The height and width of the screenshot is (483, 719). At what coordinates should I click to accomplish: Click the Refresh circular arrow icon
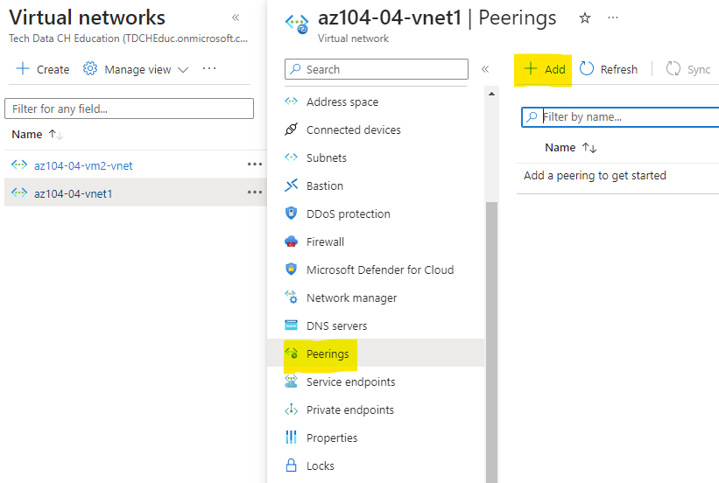(x=587, y=69)
